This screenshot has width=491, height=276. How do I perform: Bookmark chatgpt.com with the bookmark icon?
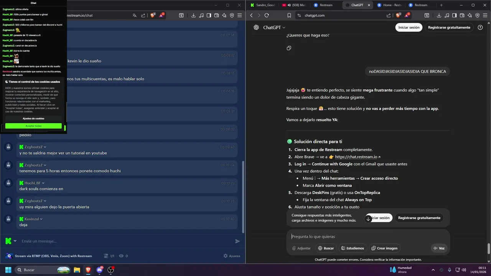tap(289, 15)
